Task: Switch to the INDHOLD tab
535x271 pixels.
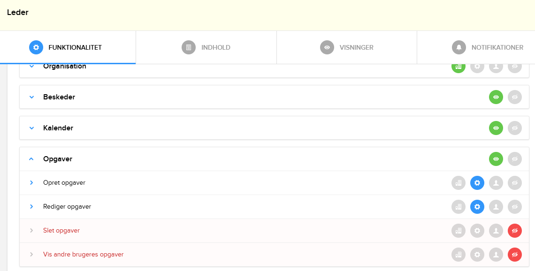Action: pos(206,47)
